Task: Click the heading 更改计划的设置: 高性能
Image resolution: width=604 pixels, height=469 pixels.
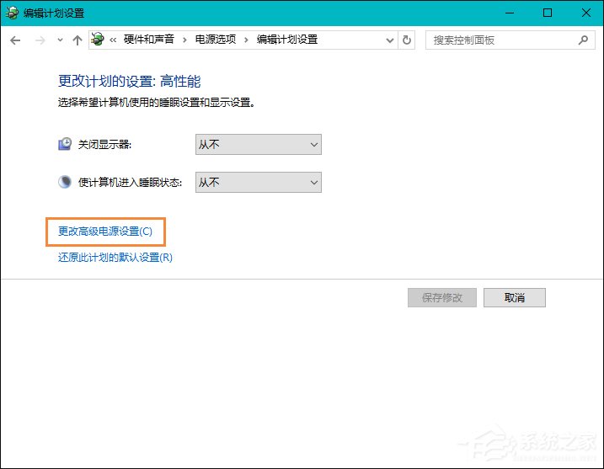Action: [130, 81]
